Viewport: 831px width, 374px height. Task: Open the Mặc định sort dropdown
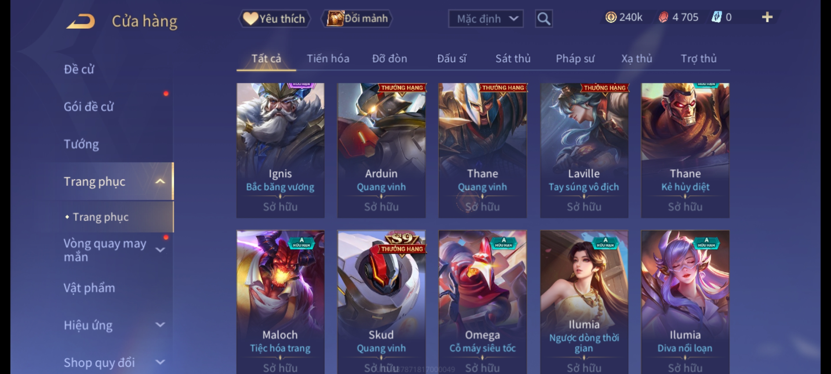point(485,19)
